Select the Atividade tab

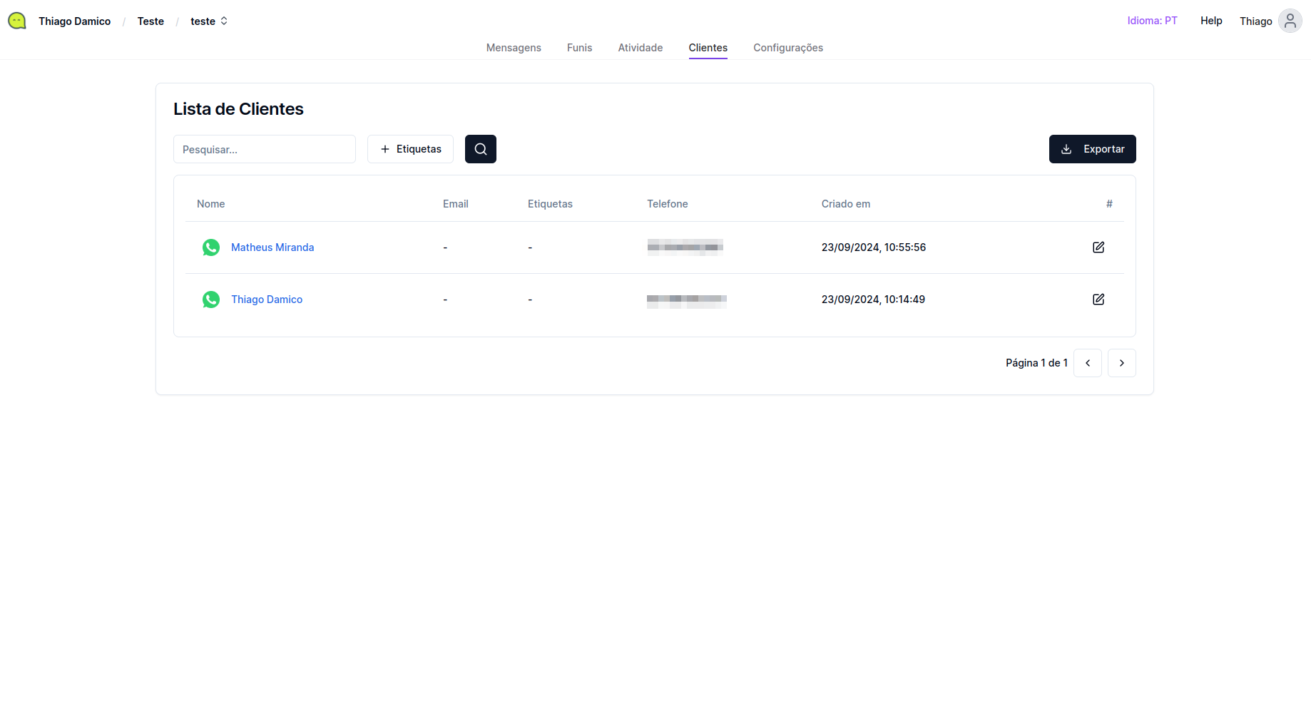[x=640, y=48]
